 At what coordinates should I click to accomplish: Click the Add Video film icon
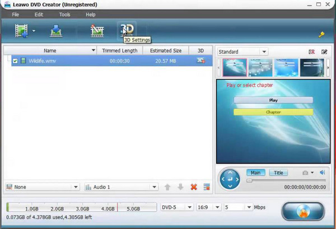pyautogui.click(x=21, y=31)
